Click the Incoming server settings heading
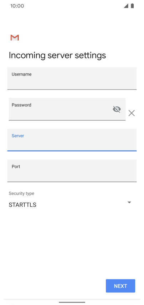The image size is (144, 305). tap(57, 55)
